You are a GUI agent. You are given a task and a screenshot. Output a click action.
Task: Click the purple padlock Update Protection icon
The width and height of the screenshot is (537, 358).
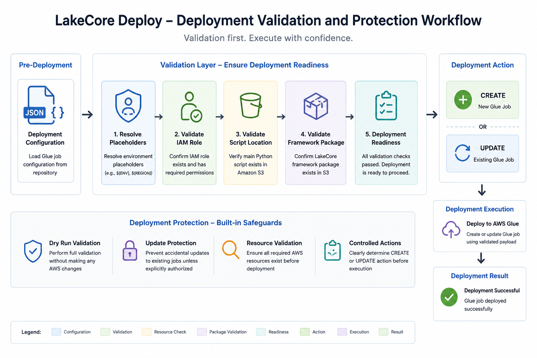[130, 251]
